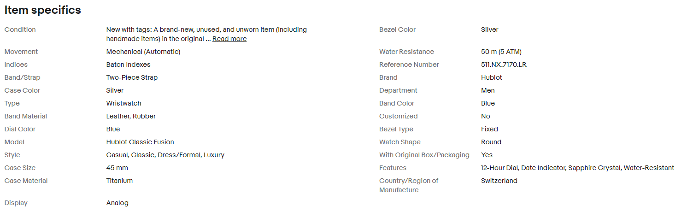Click the features list starting with "12-Hour Dial"
This screenshot has width=699, height=212.
[x=577, y=168]
